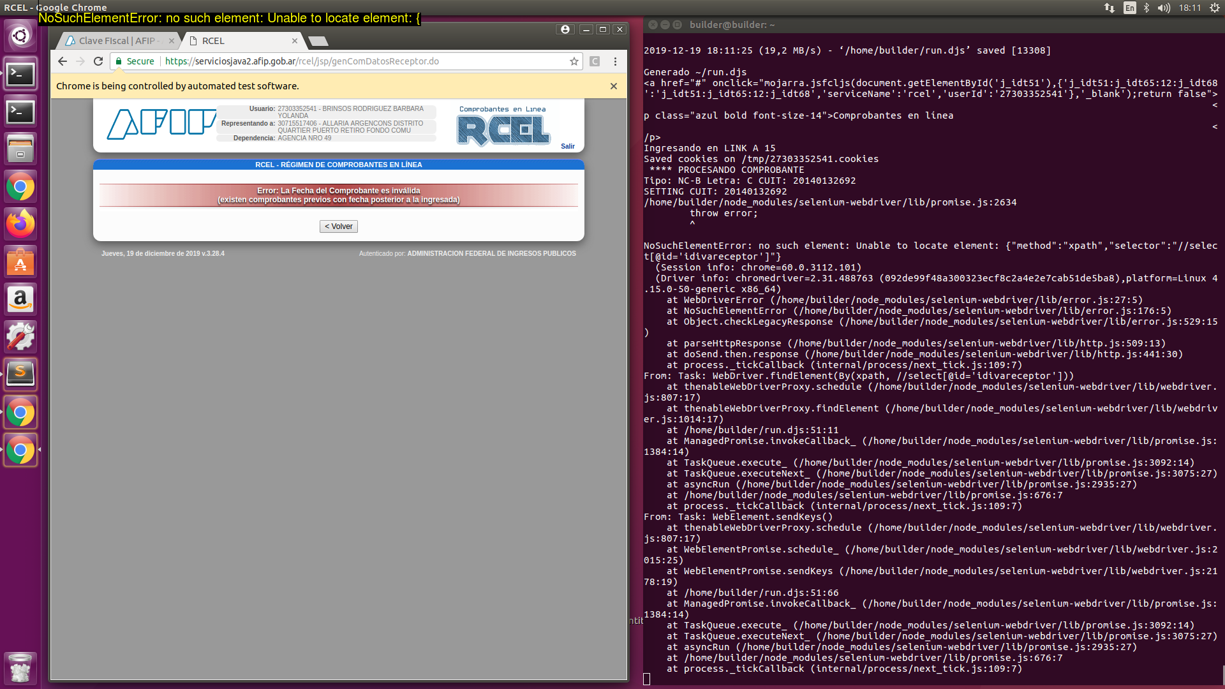Open the Files manager launcher icon

click(x=20, y=149)
